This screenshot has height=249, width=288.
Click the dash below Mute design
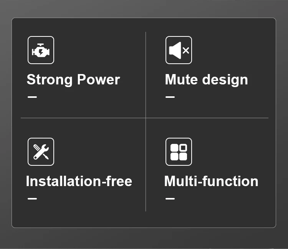point(170,97)
